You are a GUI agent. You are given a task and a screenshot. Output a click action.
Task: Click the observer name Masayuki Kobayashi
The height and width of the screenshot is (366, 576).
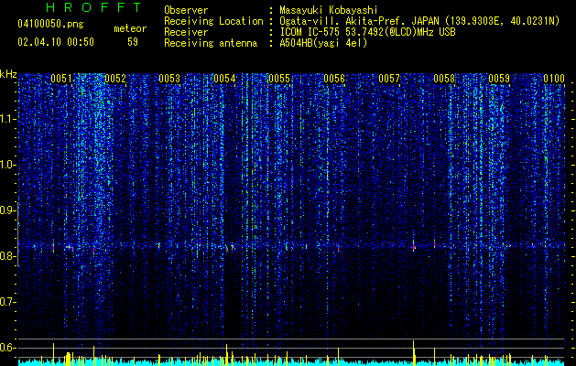[x=329, y=10]
